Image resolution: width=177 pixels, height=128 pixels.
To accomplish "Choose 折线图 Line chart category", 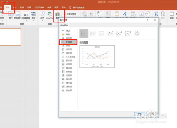I will [69, 42].
